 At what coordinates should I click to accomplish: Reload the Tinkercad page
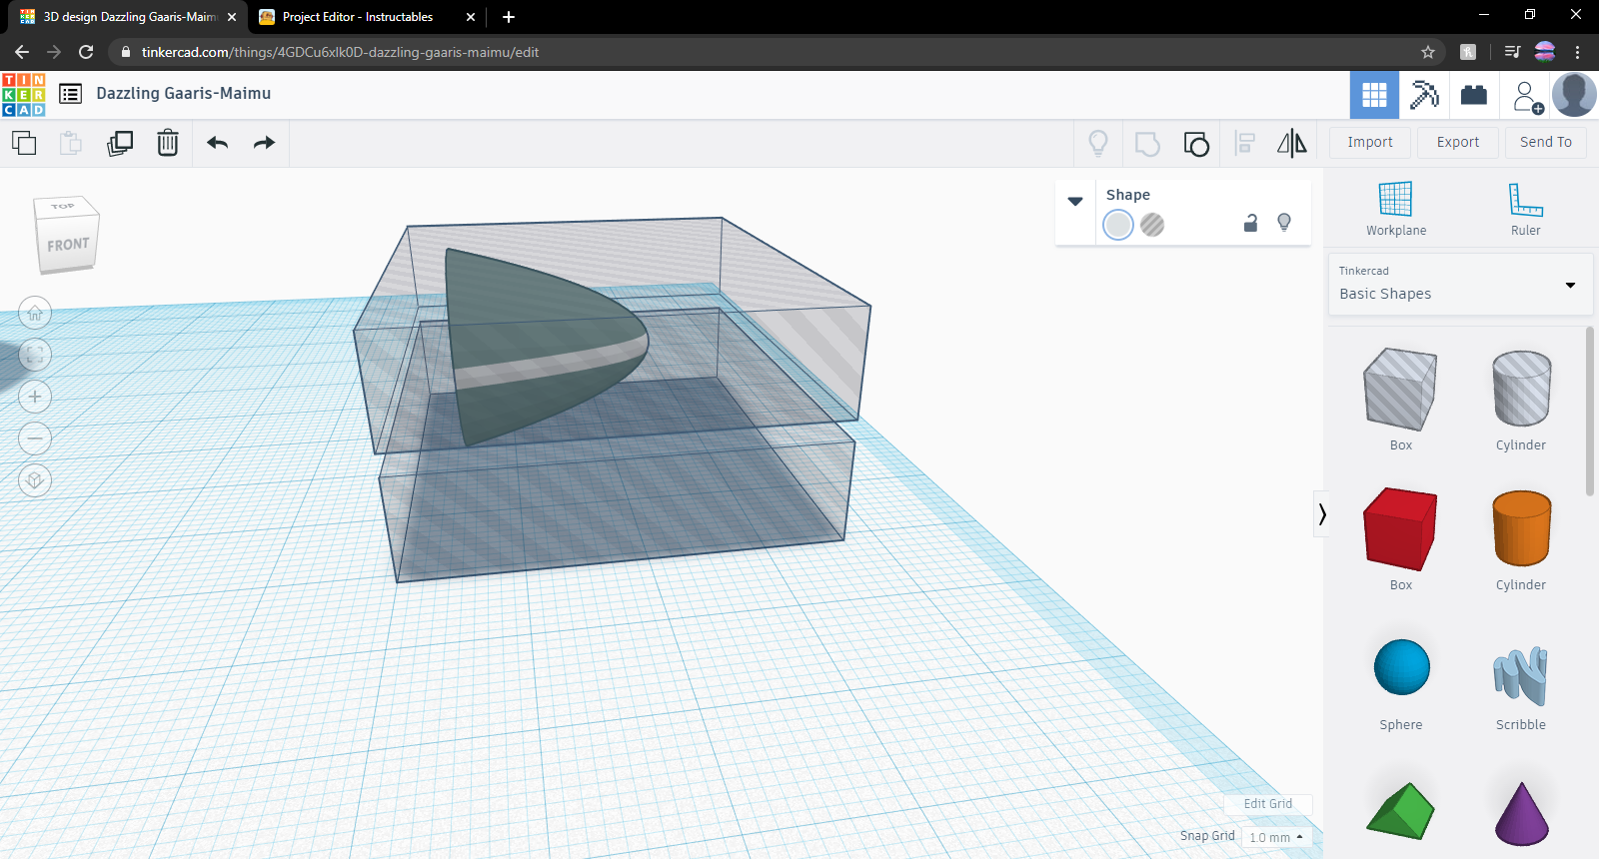(86, 52)
